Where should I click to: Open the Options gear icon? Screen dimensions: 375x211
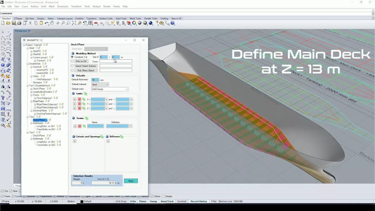[161, 23]
